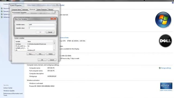
Task: Click the System protection shield icon
Action: click(2, 14)
